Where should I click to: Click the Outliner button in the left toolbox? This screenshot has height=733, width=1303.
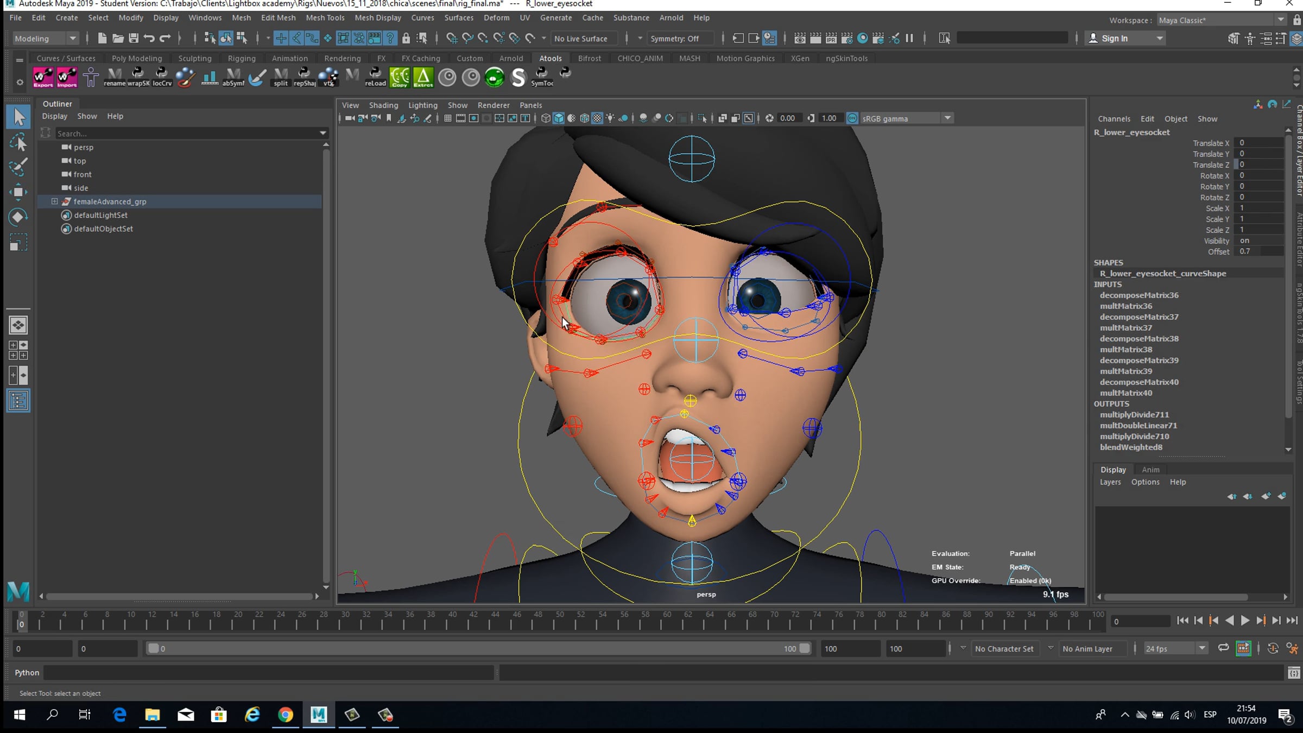[18, 401]
